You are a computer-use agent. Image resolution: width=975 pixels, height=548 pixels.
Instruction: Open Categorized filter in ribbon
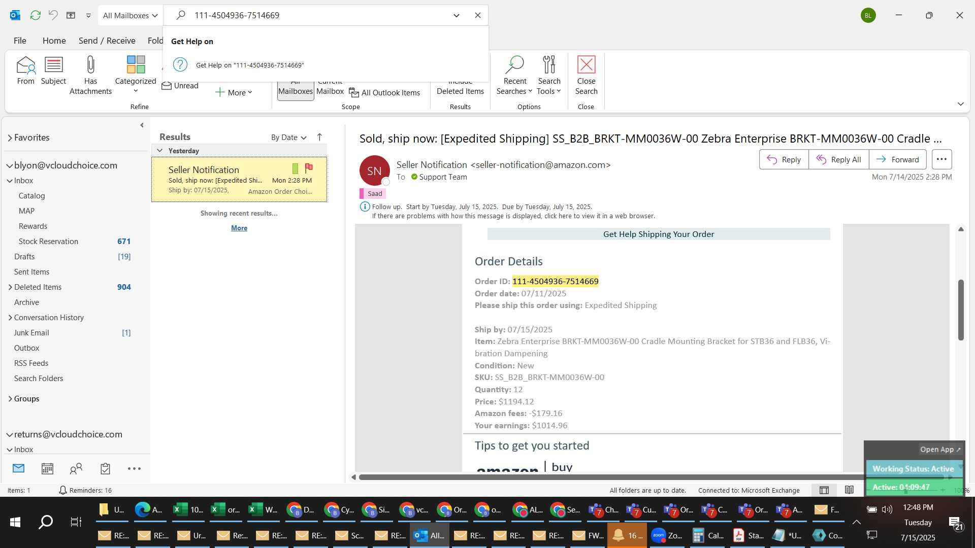click(x=136, y=74)
